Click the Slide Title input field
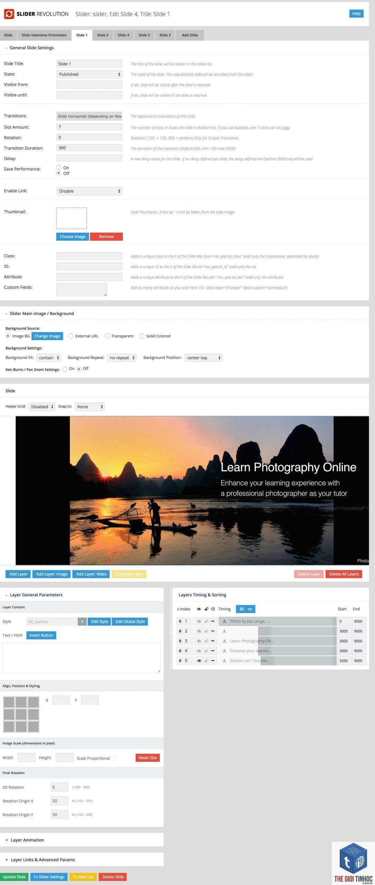Viewport: 375px width, 885px height. click(x=89, y=64)
